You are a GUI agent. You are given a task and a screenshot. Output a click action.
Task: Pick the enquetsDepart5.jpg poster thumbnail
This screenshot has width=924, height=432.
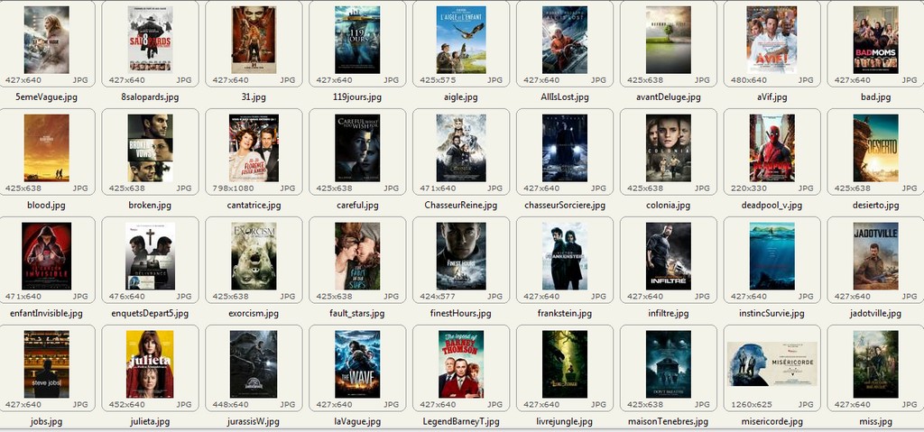pos(151,256)
